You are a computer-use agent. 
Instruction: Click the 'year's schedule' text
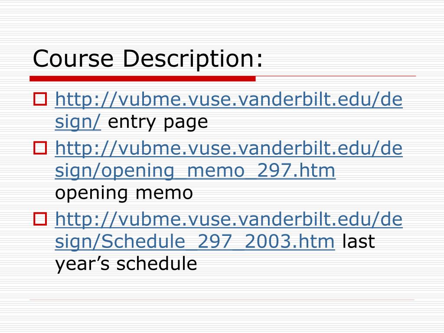click(126, 264)
